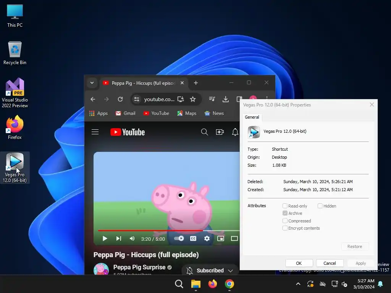This screenshot has width=391, height=293.
Task: Close the Peppa Pig - Hiccups tab
Action: pos(182,83)
